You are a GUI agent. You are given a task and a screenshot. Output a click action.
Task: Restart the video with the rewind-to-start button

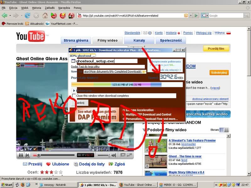click(x=27, y=155)
